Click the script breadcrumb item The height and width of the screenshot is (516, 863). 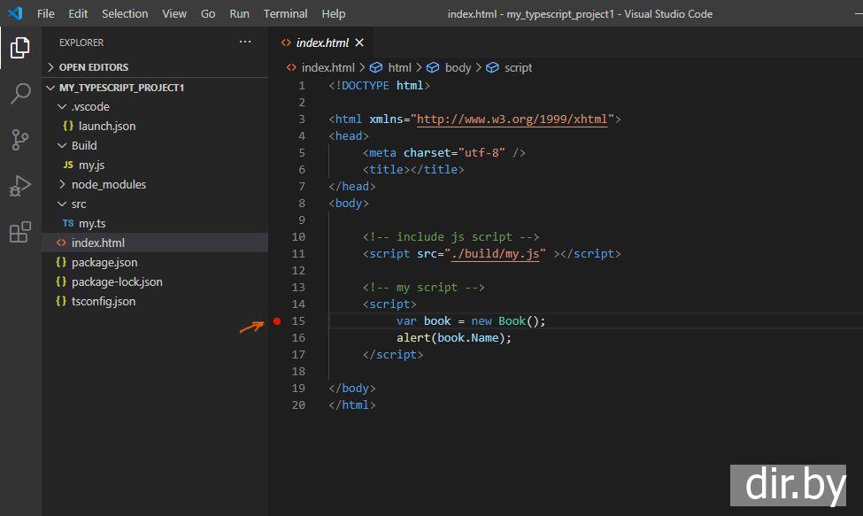coord(518,67)
